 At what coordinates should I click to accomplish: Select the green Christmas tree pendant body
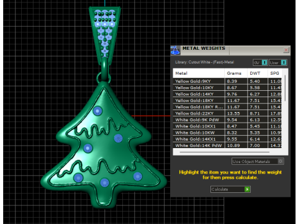104,145
